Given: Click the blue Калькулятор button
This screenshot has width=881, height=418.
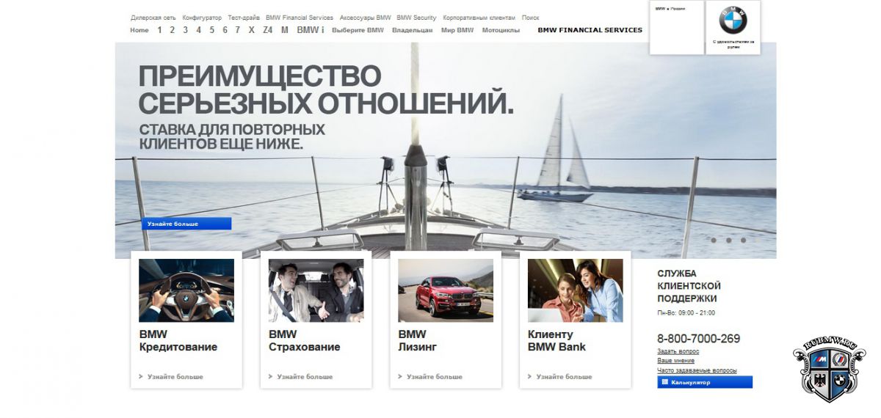Looking at the screenshot, I should (705, 382).
